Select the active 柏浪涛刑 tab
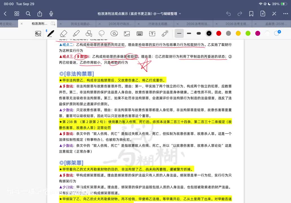291x203 pixels. 40,24
